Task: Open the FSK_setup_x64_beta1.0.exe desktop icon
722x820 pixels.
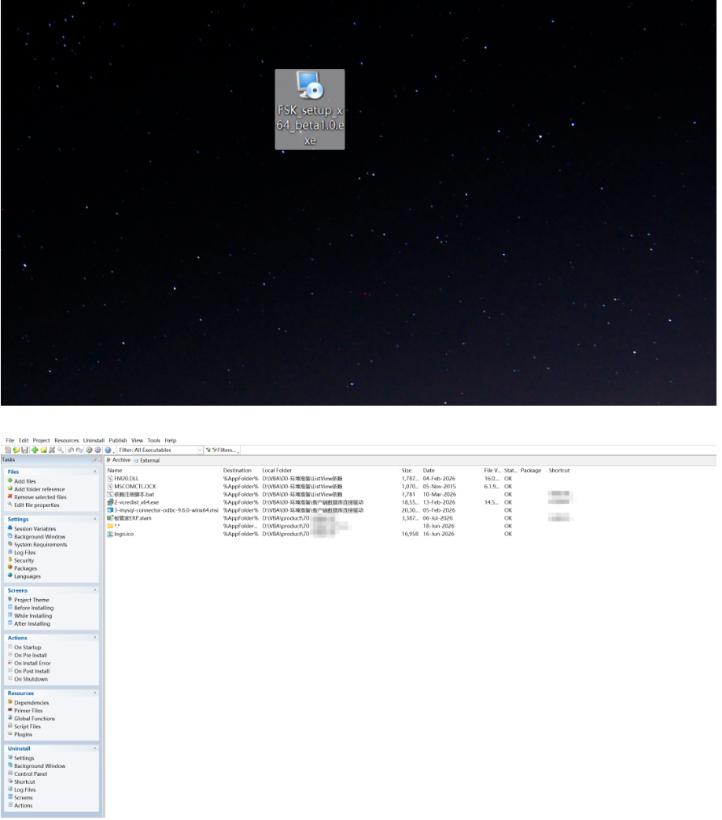Action: point(310,109)
